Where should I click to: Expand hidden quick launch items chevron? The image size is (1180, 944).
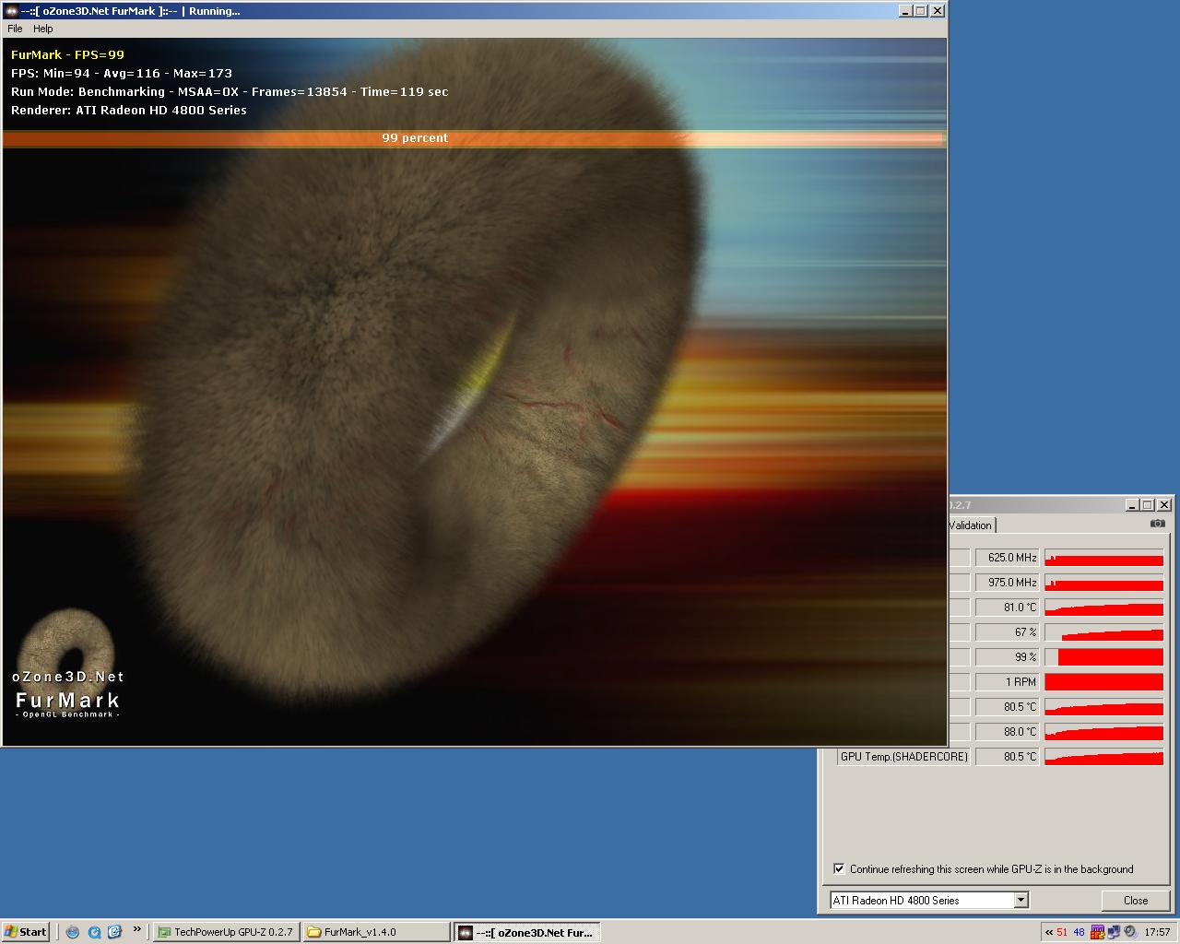[137, 929]
